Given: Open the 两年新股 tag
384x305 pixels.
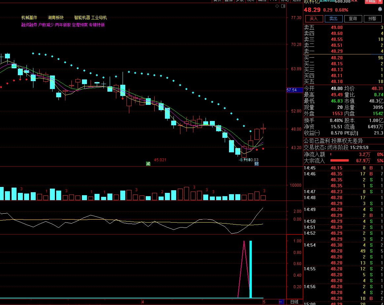Looking at the screenshot, I should click(63, 25).
